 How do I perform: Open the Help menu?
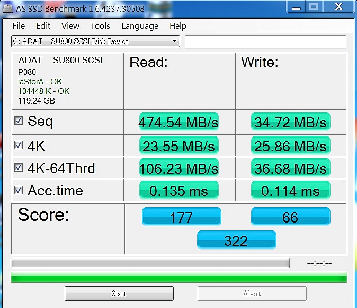click(178, 26)
